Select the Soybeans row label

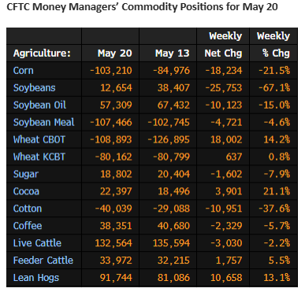point(35,88)
